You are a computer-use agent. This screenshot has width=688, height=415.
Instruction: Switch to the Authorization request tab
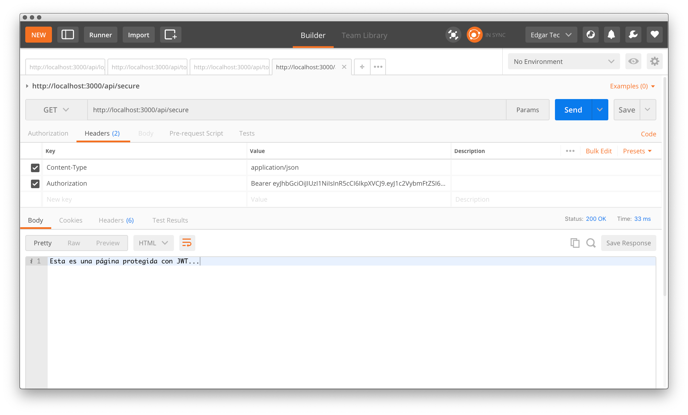tap(48, 133)
